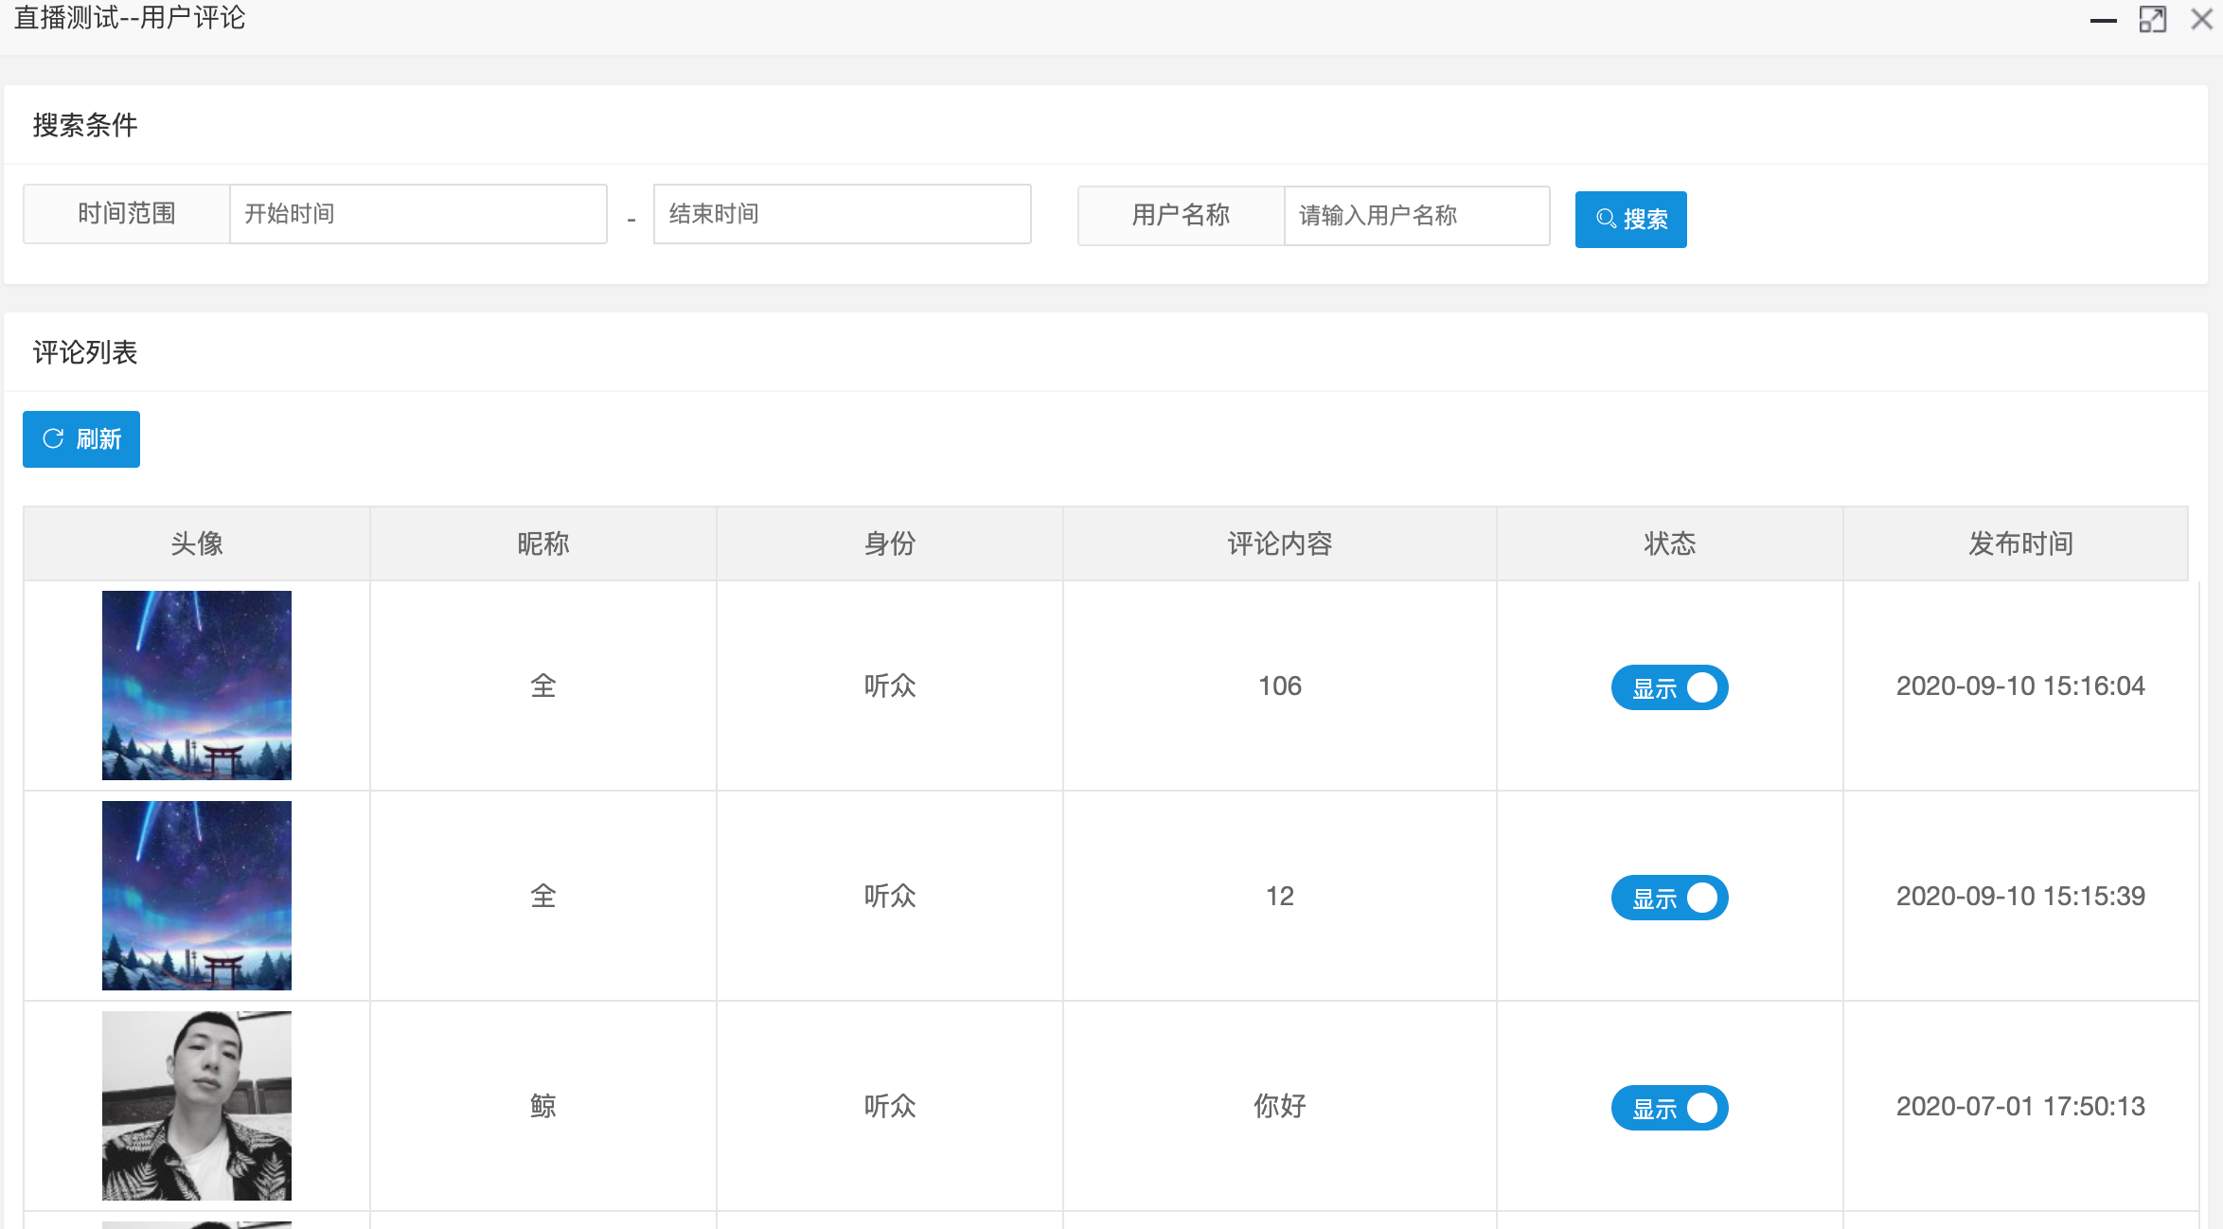Click the timestamp 2020-07-01 17:50:13

[x=2020, y=1106]
